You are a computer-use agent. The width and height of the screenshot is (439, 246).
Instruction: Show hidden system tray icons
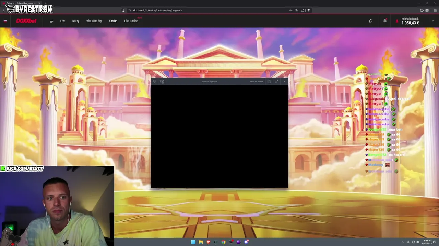[x=403, y=242]
